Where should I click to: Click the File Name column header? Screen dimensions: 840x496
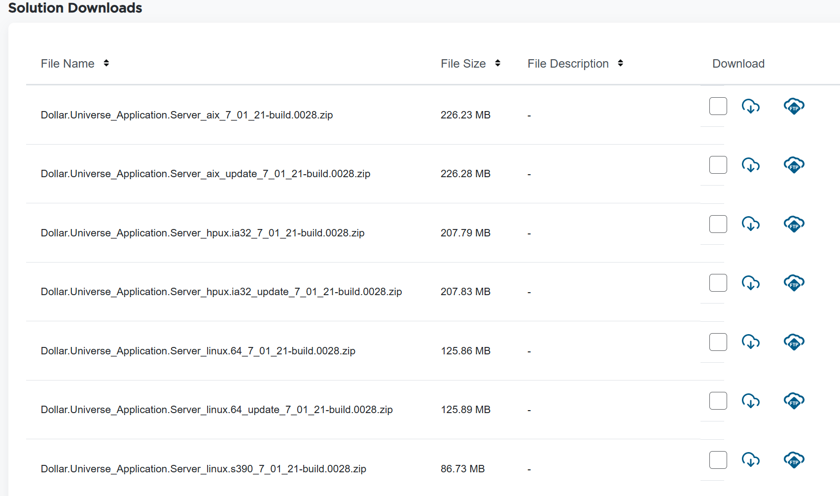point(68,64)
